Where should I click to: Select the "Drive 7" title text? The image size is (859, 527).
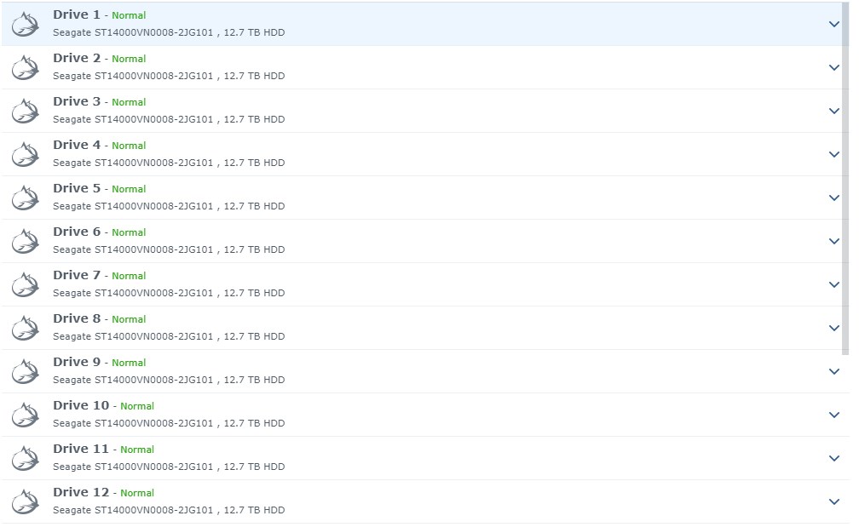point(77,275)
